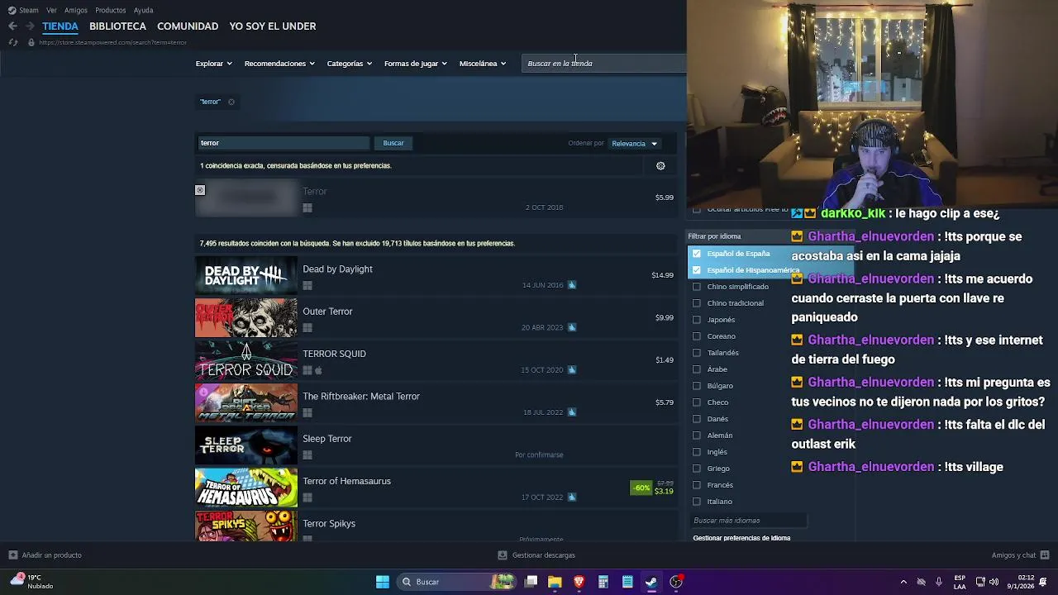Open File Explorer from the taskbar

[x=555, y=582]
